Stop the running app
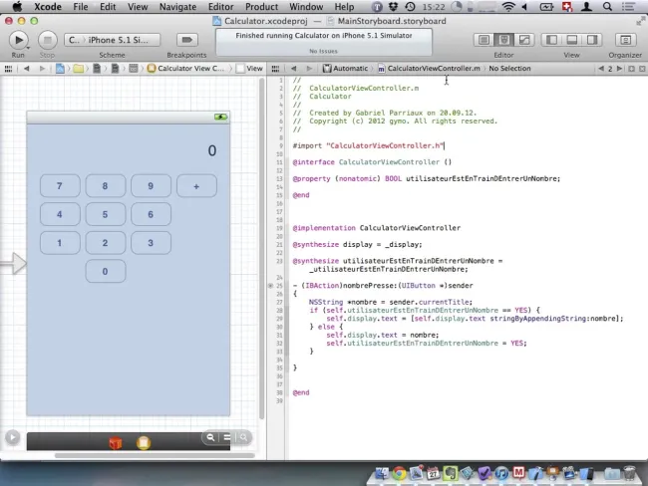 coord(48,40)
